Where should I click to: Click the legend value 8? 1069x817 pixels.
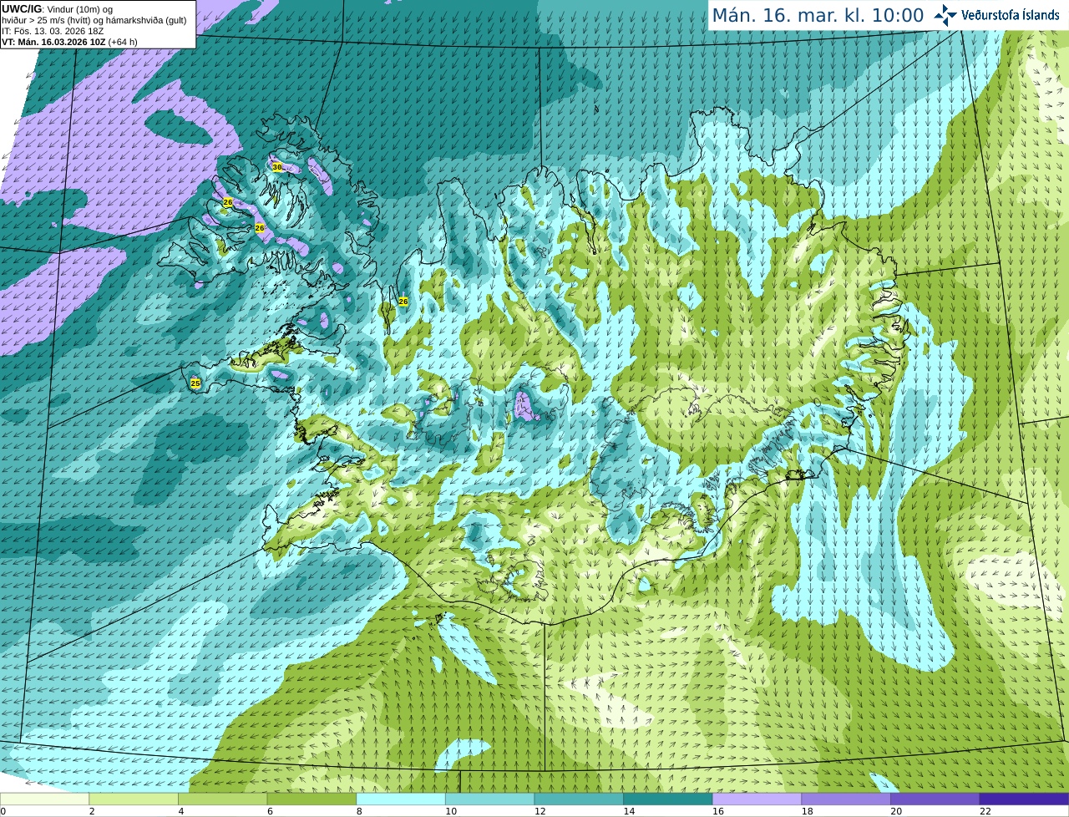tap(359, 811)
